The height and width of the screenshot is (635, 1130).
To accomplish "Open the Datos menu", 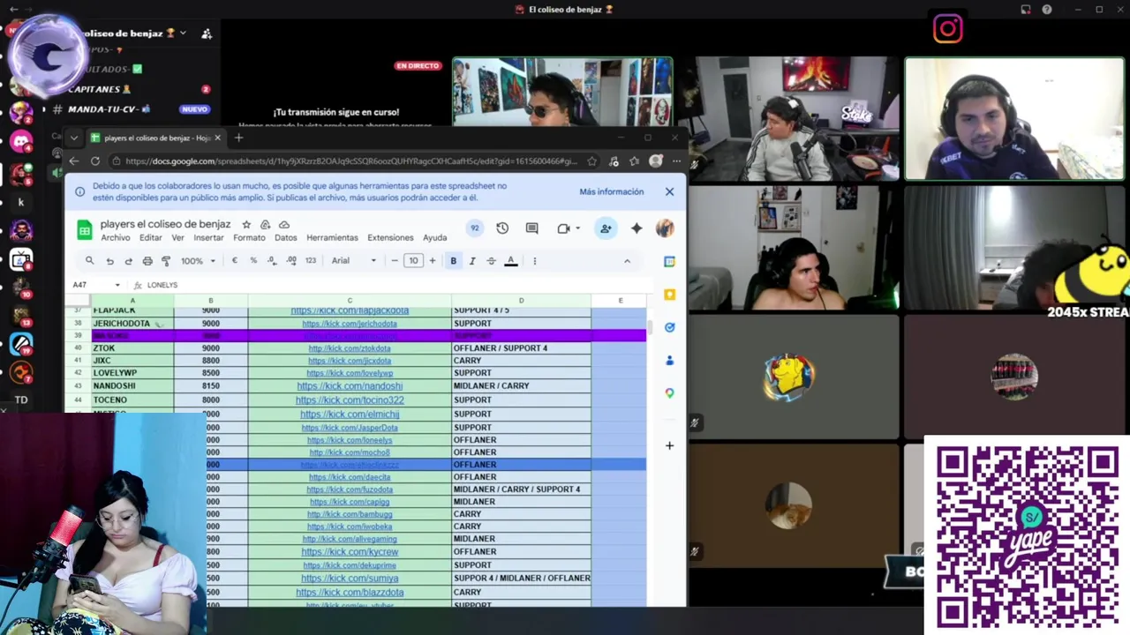I will [285, 238].
